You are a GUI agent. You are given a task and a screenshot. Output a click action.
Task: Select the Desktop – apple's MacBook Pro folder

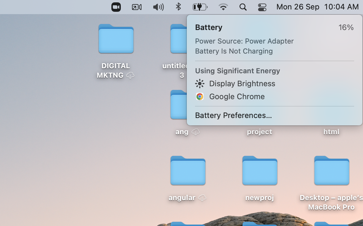click(331, 171)
